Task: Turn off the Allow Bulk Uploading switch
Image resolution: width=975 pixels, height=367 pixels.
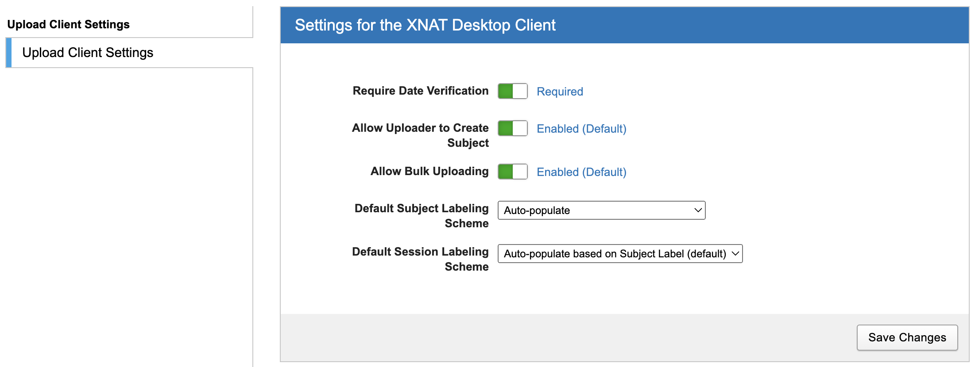Action: pos(512,172)
